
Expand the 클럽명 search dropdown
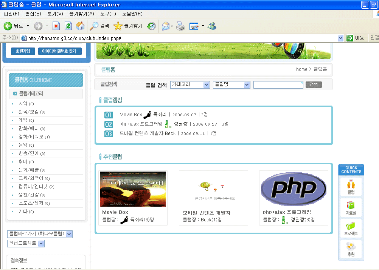coord(247,85)
